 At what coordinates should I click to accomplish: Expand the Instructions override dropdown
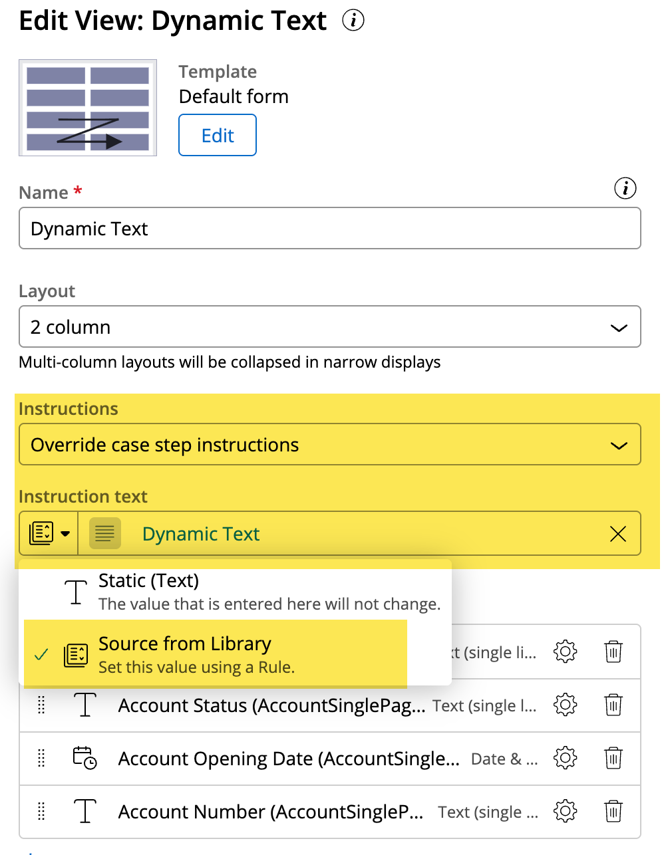(329, 445)
